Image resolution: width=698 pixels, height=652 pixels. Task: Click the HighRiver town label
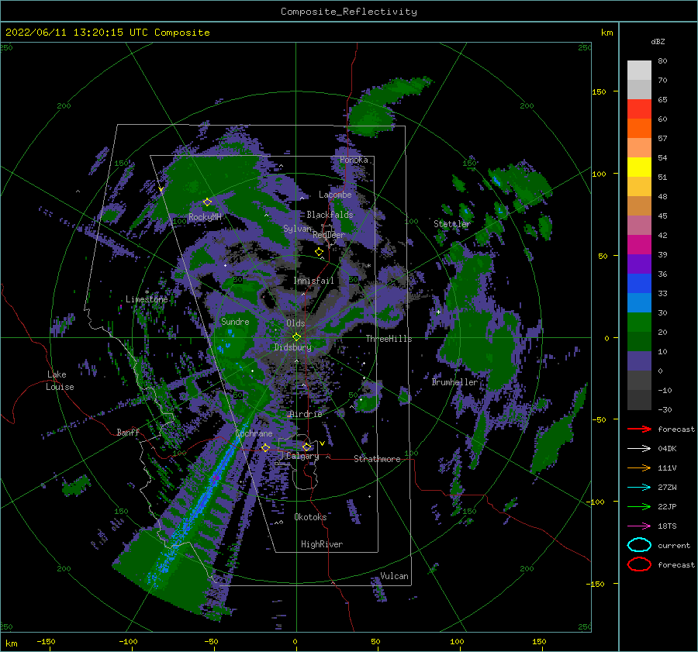tap(322, 544)
